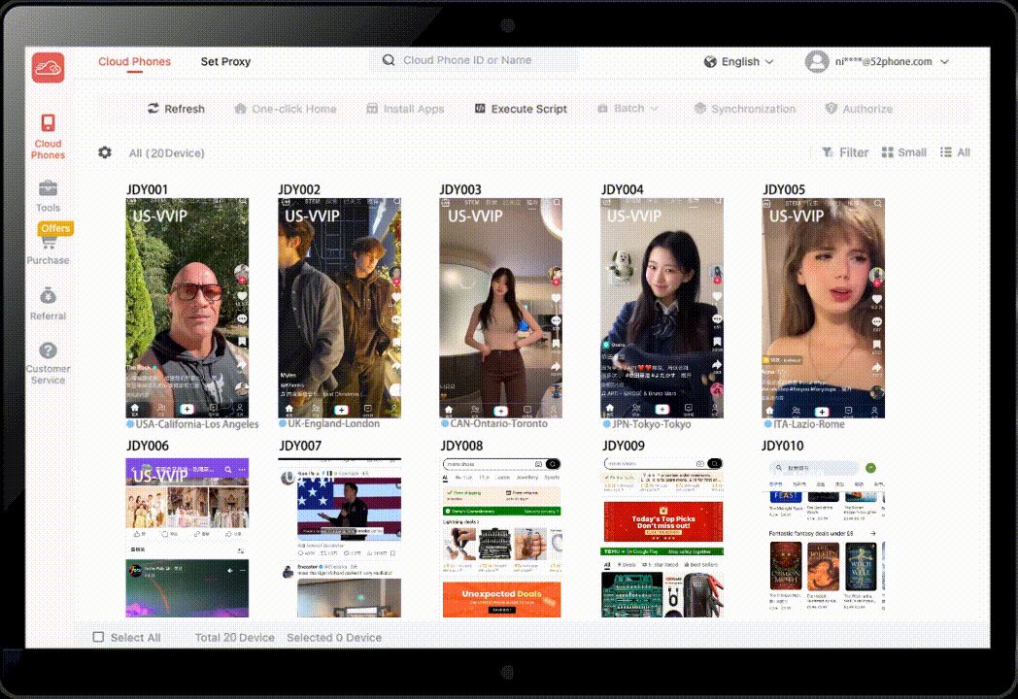Click the JDY001 device name
This screenshot has width=1018, height=699.
click(148, 189)
